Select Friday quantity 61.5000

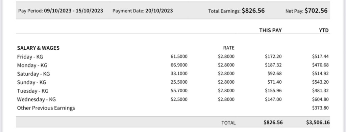[179, 56]
